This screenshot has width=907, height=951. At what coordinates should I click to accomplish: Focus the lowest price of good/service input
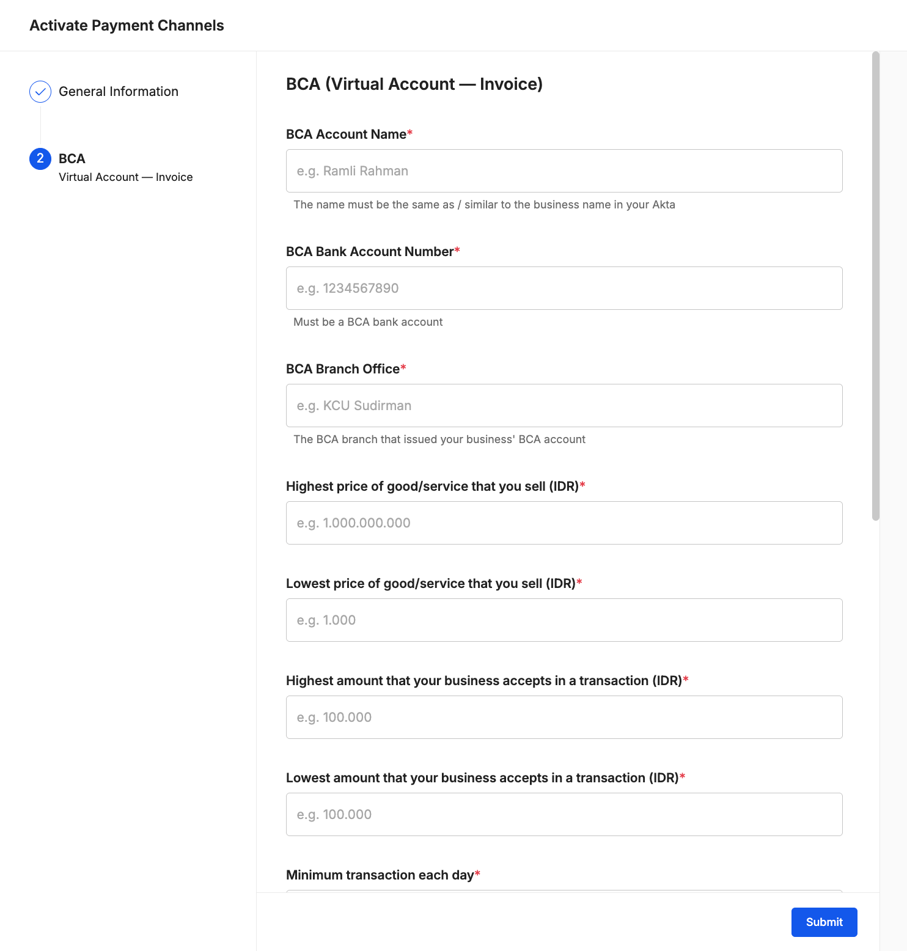coord(564,620)
